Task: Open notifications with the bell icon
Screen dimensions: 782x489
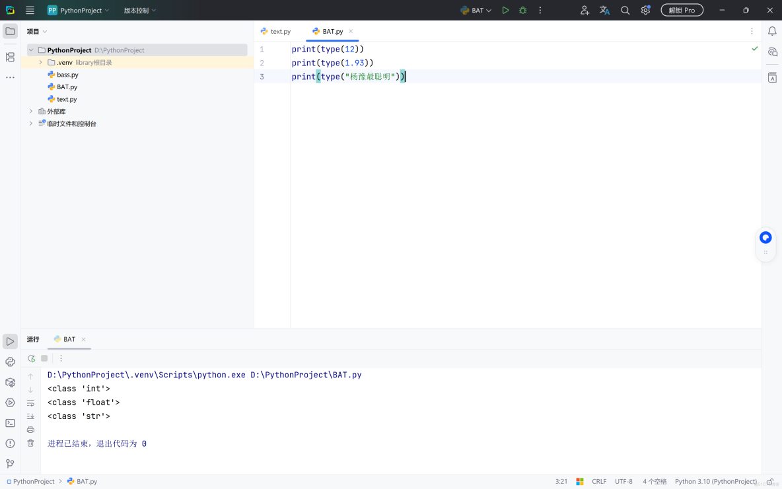Action: tap(772, 30)
